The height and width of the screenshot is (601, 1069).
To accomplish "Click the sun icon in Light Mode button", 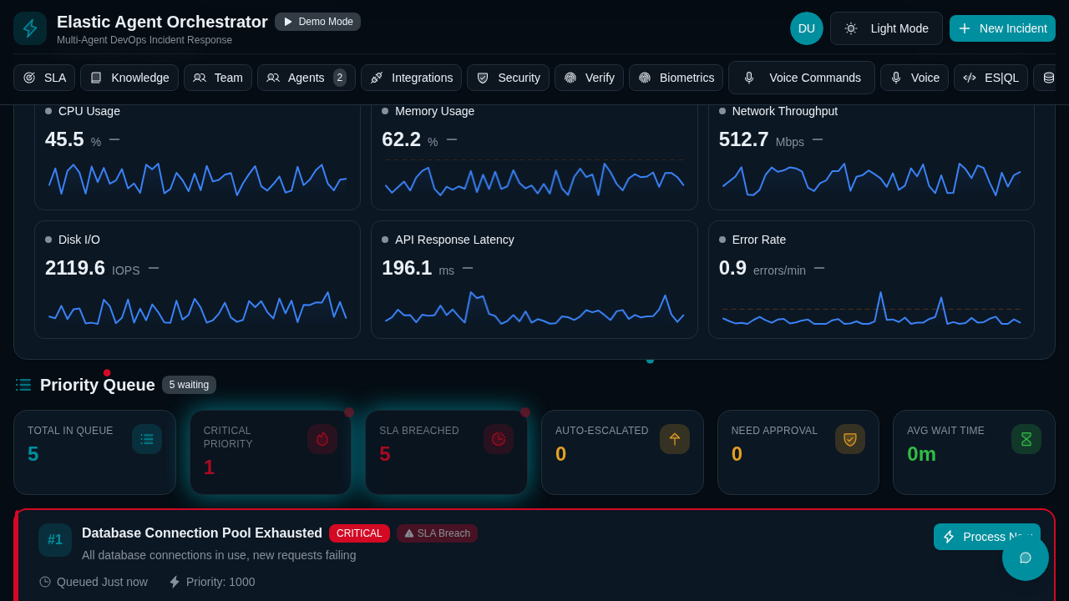I will [851, 28].
